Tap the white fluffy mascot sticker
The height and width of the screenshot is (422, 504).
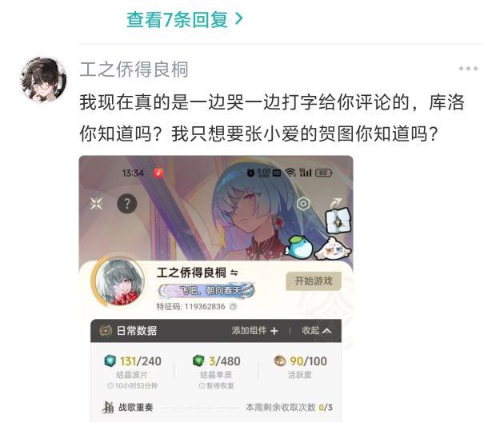[x=333, y=249]
